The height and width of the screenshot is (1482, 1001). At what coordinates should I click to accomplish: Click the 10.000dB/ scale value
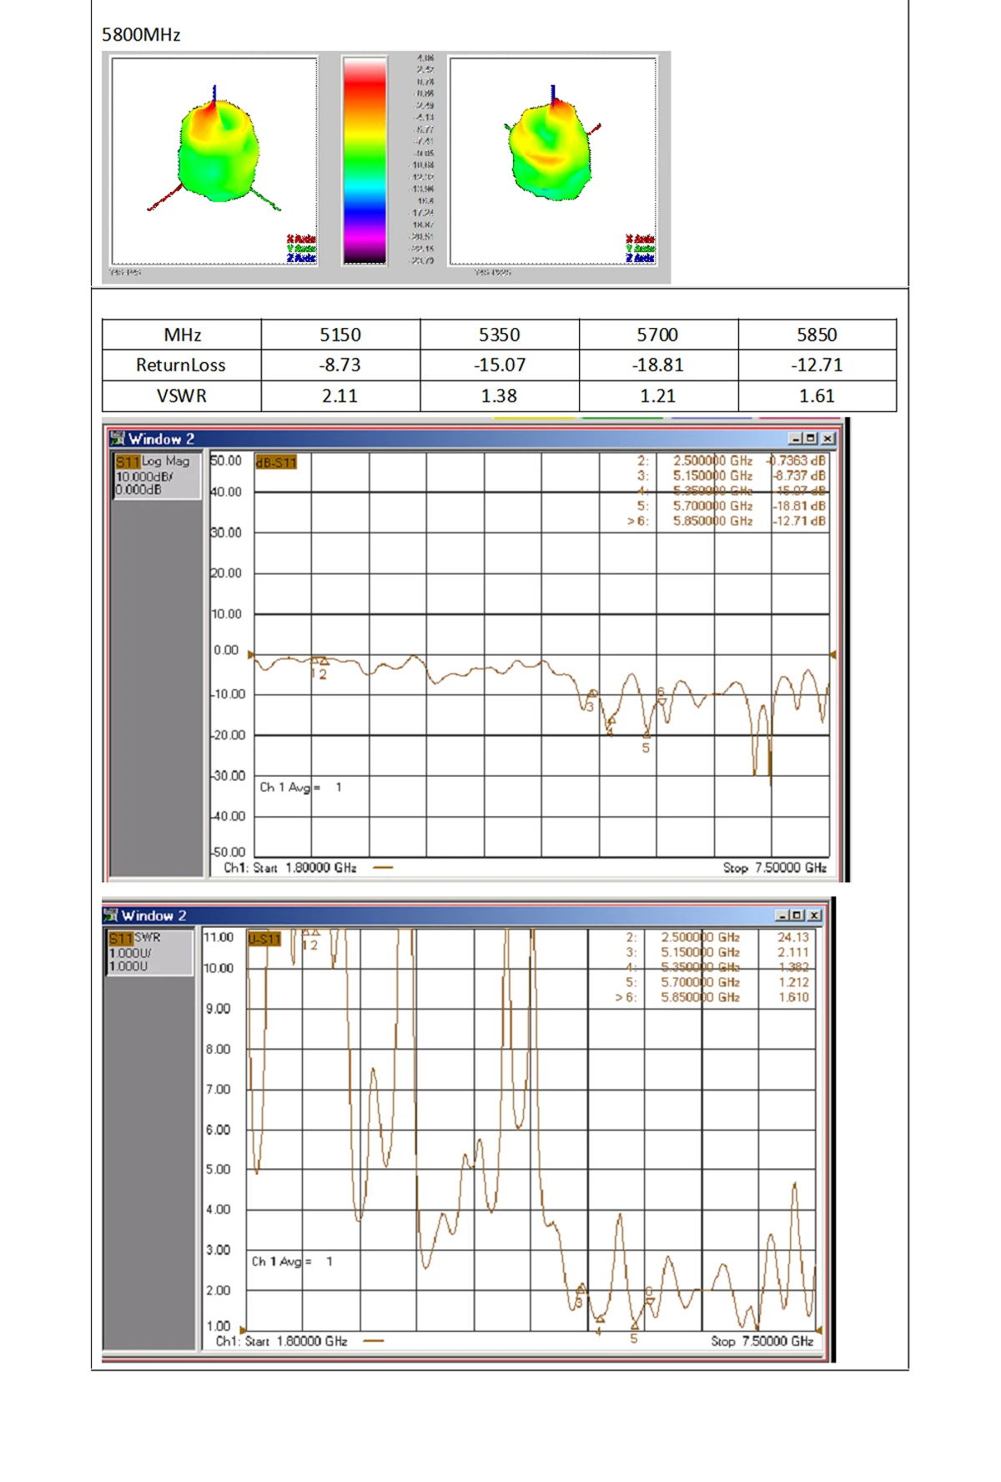144,476
